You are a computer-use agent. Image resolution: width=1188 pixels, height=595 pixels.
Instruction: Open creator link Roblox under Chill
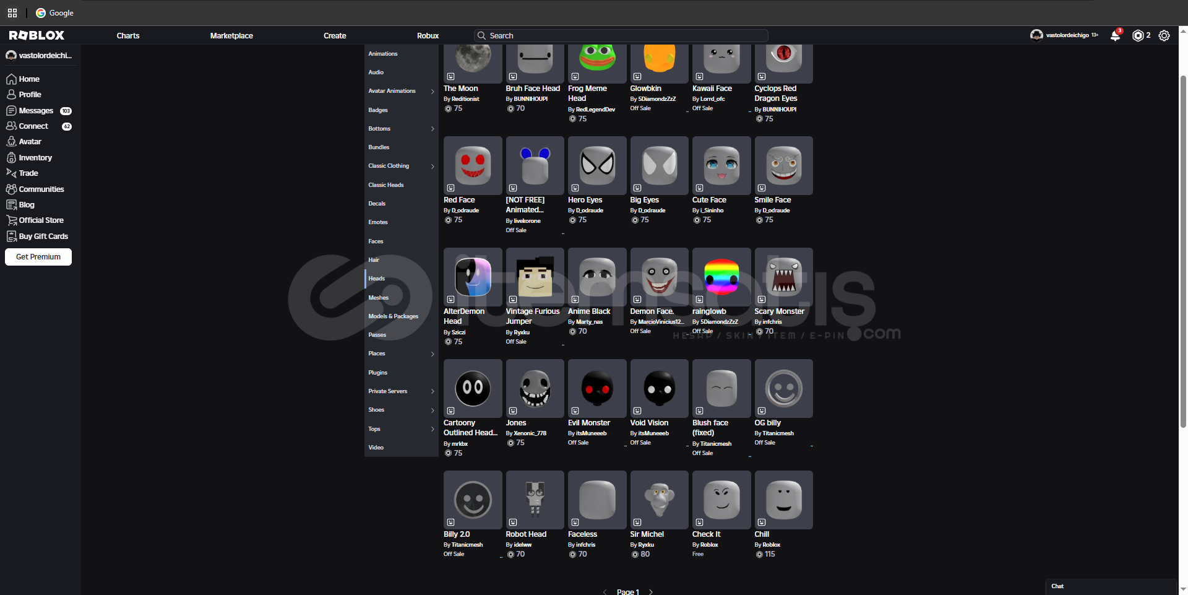pyautogui.click(x=771, y=545)
